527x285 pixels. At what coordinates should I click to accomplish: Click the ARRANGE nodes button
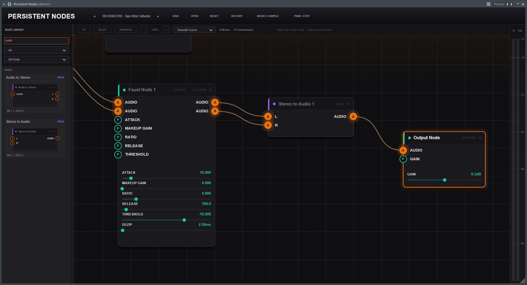[126, 30]
